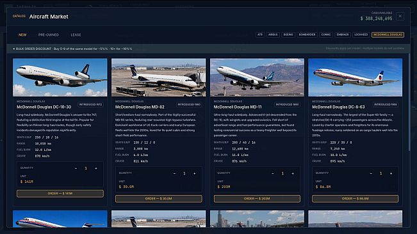Click the MD-11 unit price $ 203M
Viewport: 417px width, 234px height.
[224, 187]
